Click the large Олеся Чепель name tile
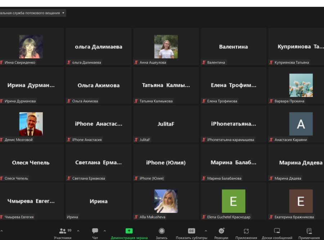 (31, 163)
